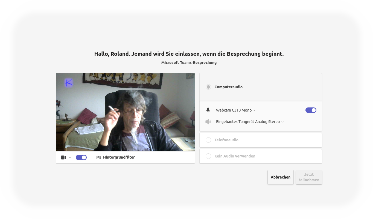Click the Hintergrundfilter label
Viewport: 373px width, 219px height.
coord(119,157)
